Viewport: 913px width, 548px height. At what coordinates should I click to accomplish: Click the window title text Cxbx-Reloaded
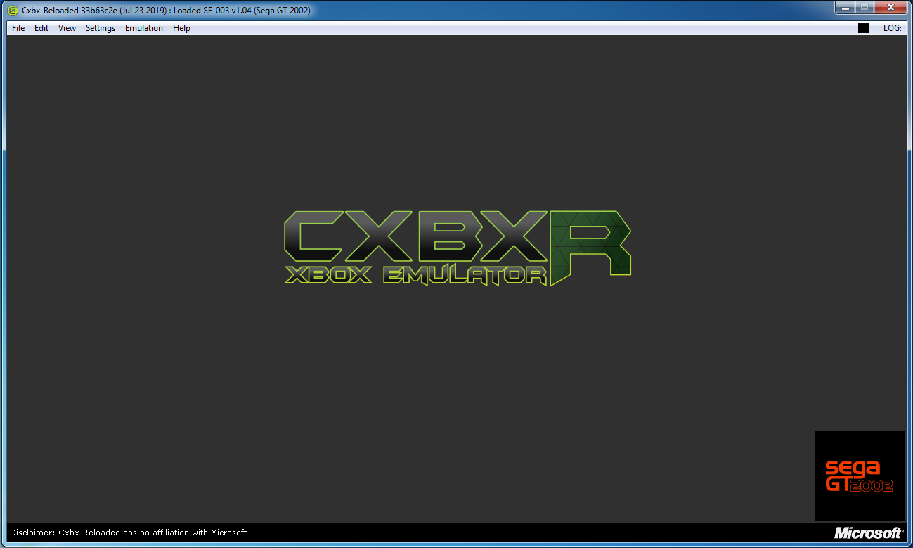pos(167,11)
